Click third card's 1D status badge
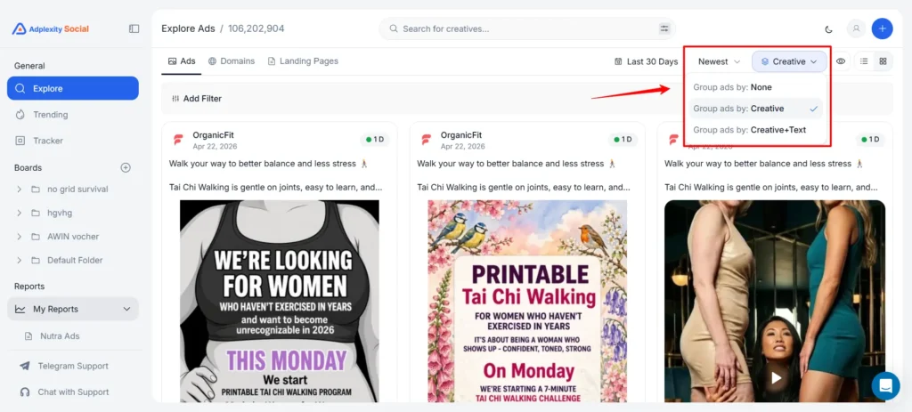This screenshot has height=412, width=912. [x=871, y=140]
